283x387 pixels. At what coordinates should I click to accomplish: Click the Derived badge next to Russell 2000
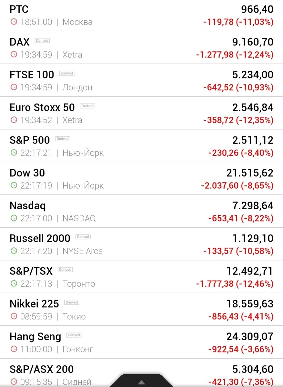point(83,237)
